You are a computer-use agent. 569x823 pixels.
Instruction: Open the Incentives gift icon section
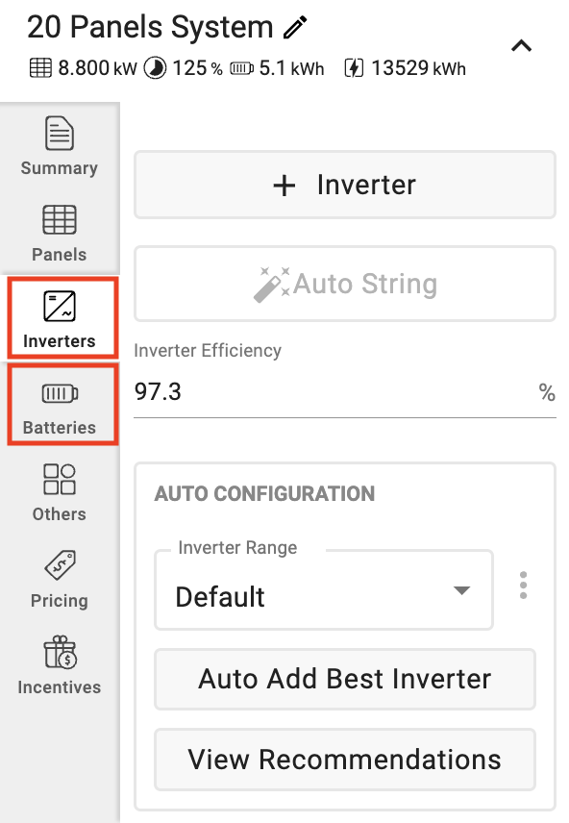pyautogui.click(x=60, y=665)
